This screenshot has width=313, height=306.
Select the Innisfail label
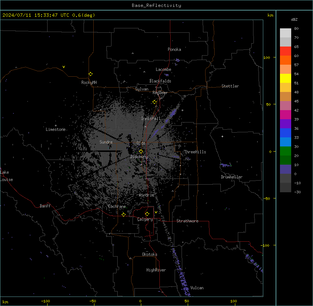(x=151, y=118)
